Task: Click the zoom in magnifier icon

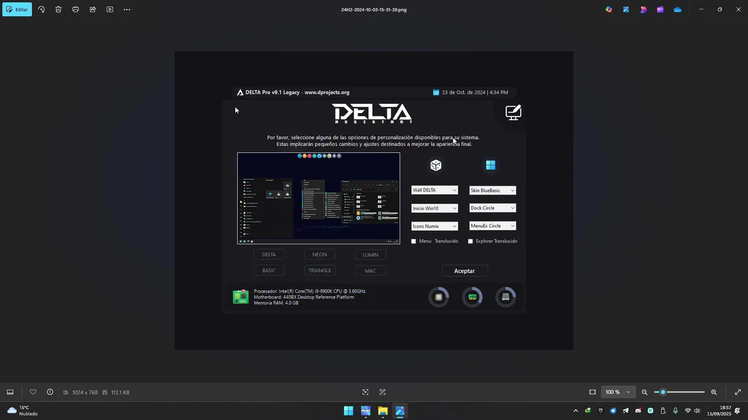Action: coord(714,392)
